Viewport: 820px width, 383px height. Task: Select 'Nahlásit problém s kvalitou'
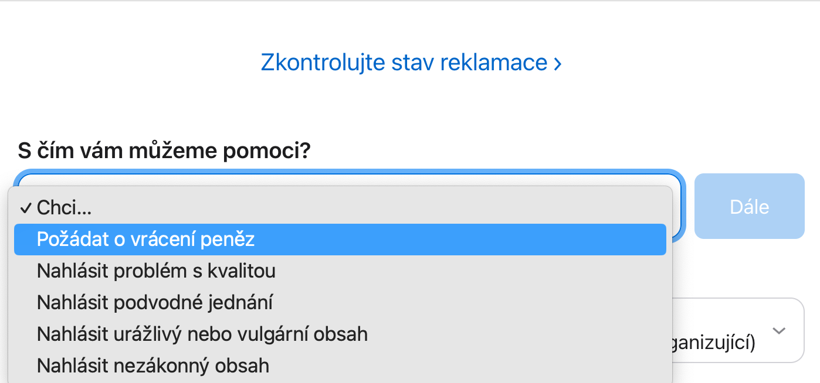(156, 271)
